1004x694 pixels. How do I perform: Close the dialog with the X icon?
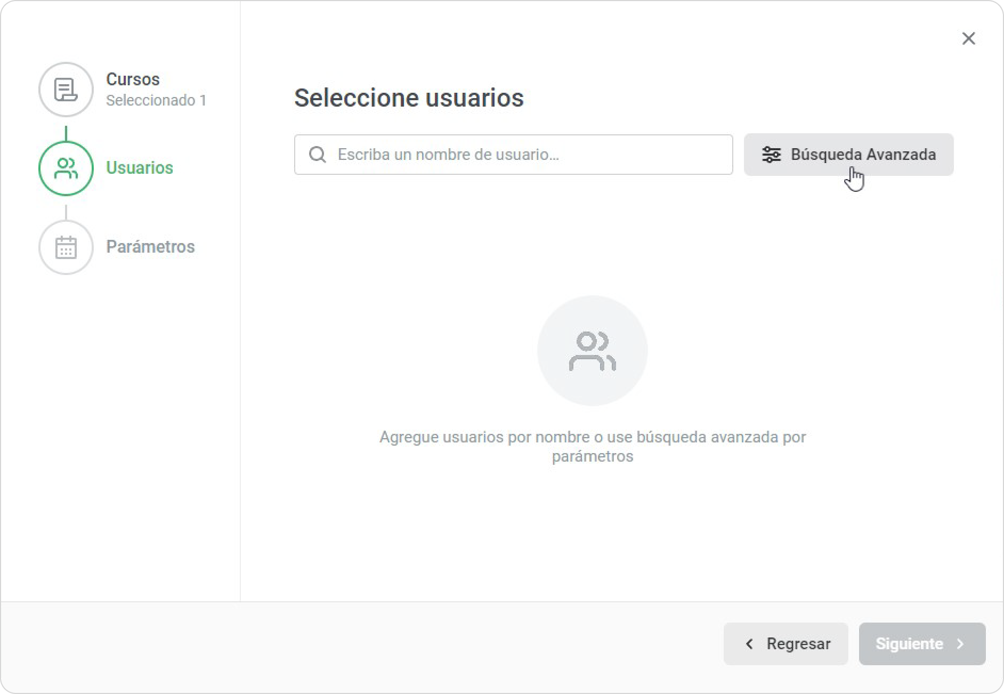(968, 38)
